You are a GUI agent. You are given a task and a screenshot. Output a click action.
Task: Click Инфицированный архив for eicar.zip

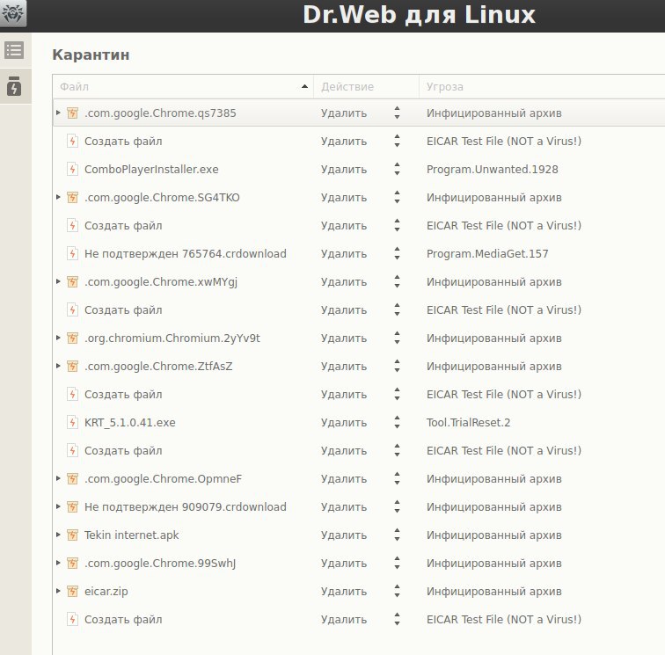494,592
